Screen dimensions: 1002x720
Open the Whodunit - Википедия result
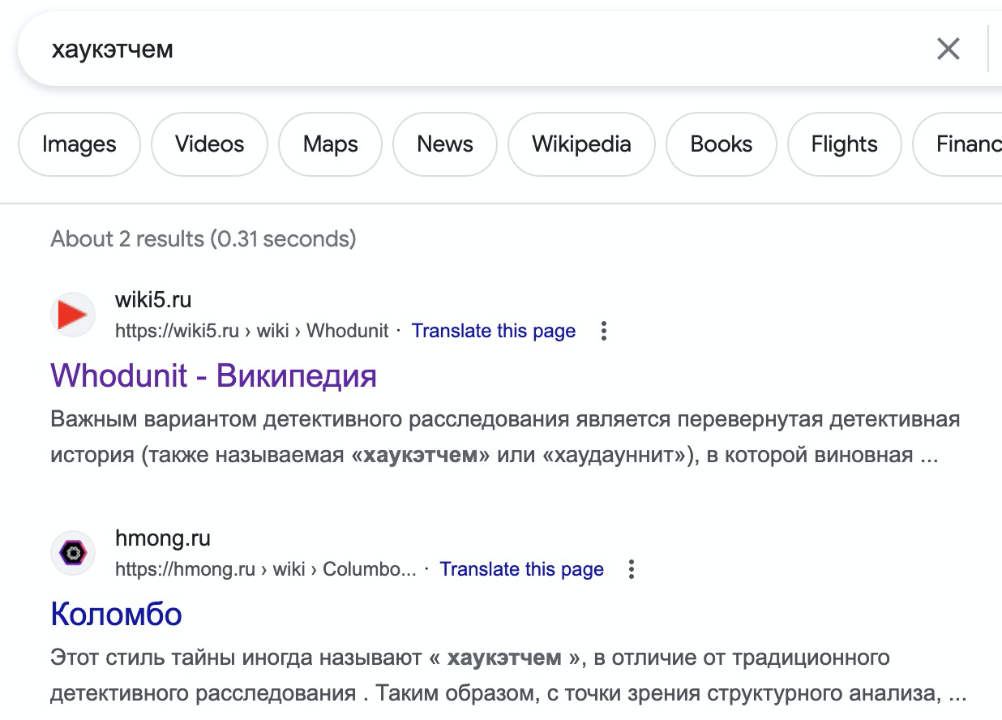point(213,375)
